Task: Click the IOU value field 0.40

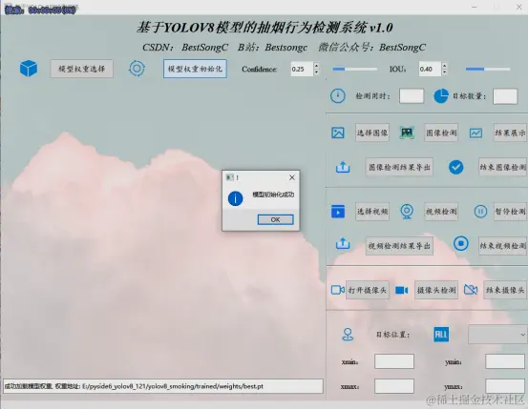Action: tap(430, 69)
